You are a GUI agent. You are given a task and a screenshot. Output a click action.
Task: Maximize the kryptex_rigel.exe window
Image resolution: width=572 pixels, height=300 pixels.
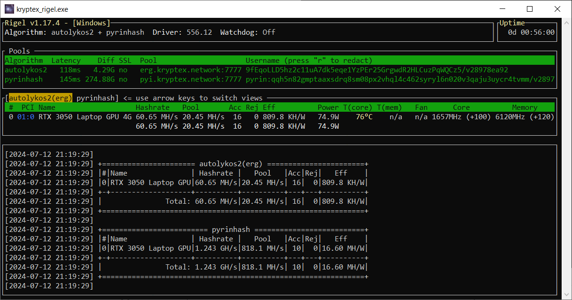(530, 9)
